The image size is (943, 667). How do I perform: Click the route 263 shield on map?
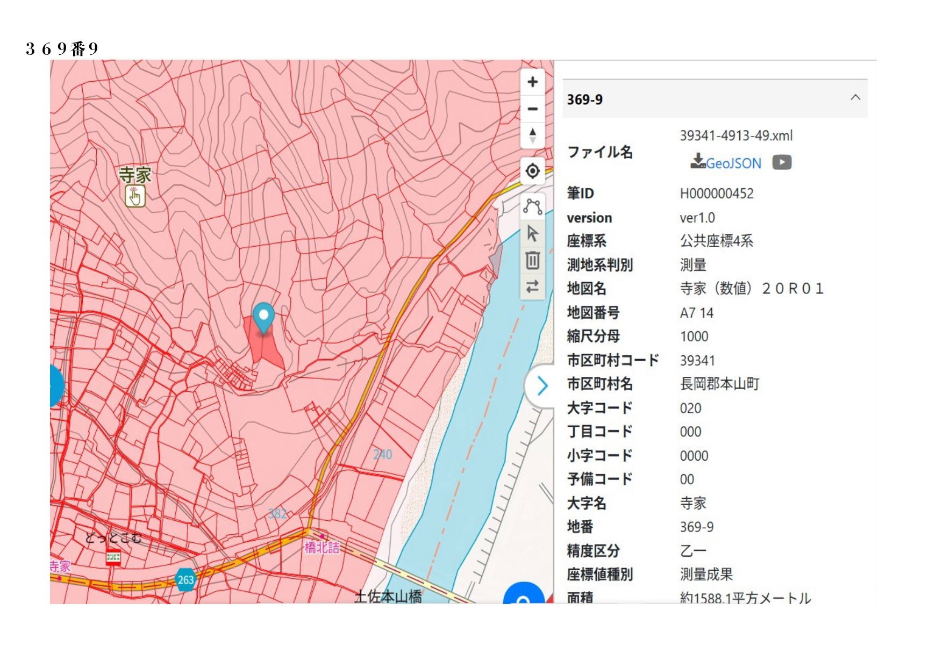pos(185,580)
